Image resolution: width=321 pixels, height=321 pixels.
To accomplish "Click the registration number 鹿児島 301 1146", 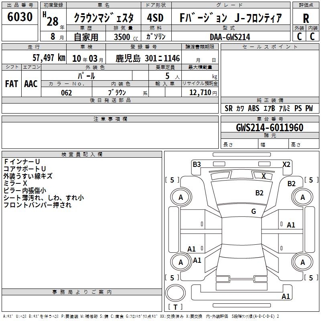I will click(148, 59).
